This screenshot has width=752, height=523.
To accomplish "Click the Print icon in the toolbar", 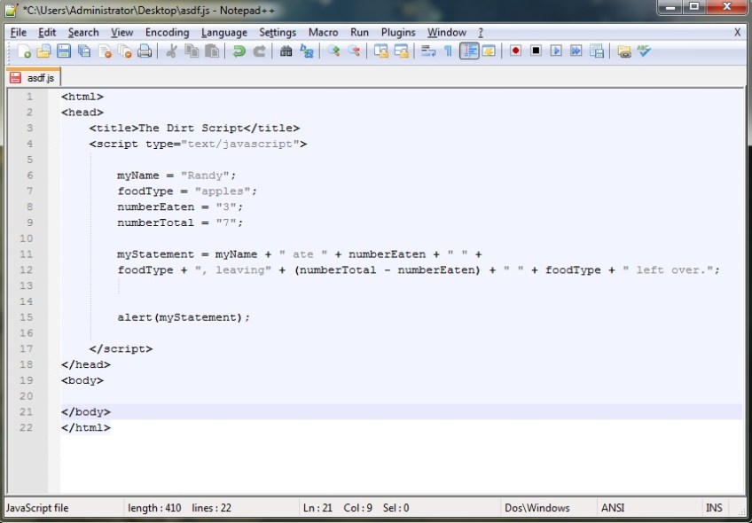I will point(145,51).
